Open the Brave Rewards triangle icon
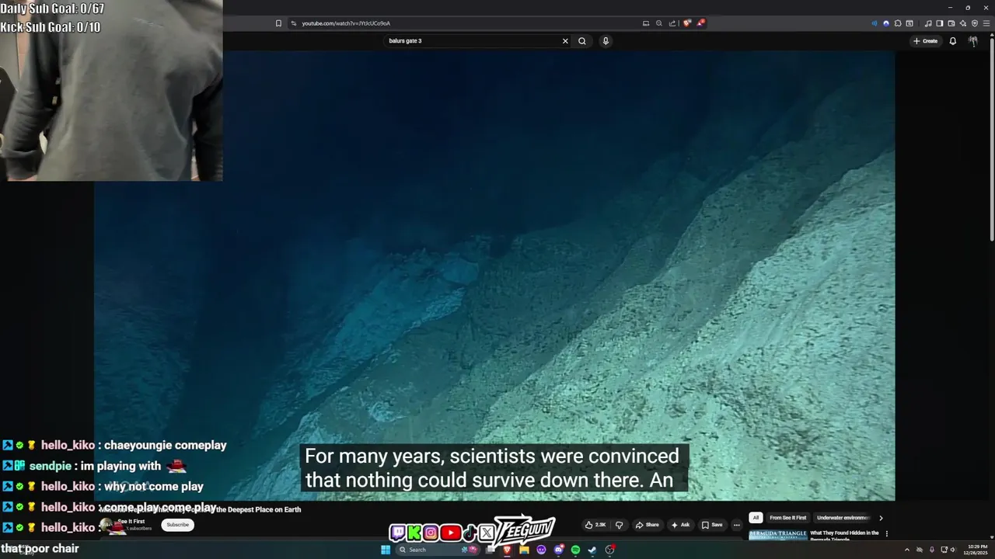The width and height of the screenshot is (995, 559). click(x=700, y=23)
